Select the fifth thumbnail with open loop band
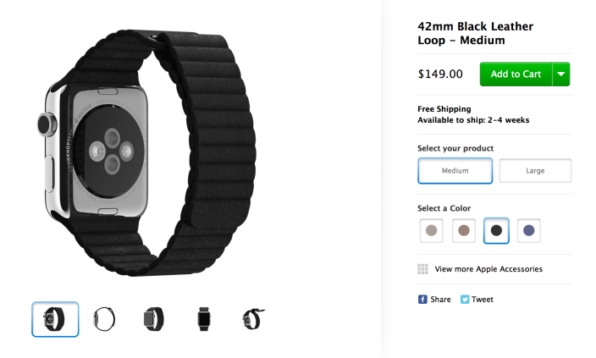The image size is (596, 358). (x=253, y=319)
